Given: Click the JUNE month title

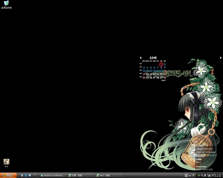Looking at the screenshot, I should coord(153,58).
